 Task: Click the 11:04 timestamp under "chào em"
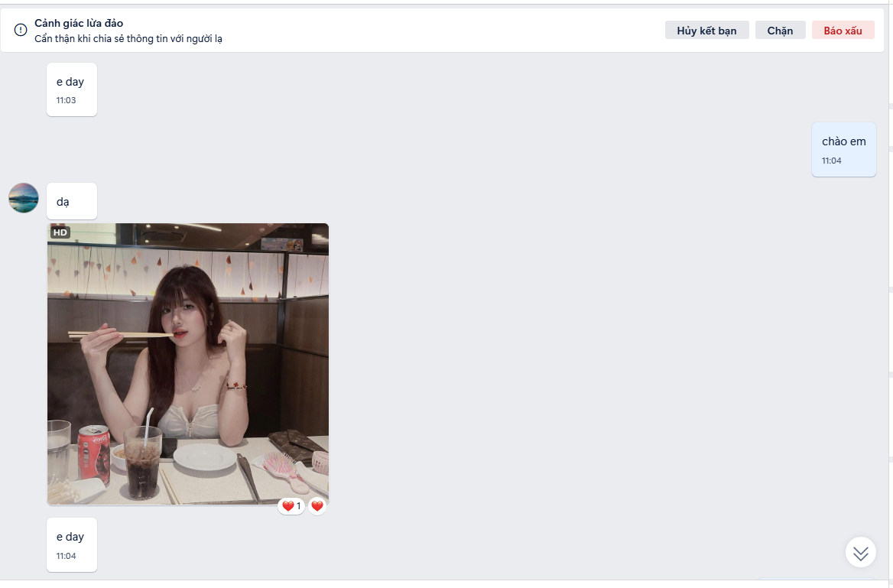click(832, 161)
